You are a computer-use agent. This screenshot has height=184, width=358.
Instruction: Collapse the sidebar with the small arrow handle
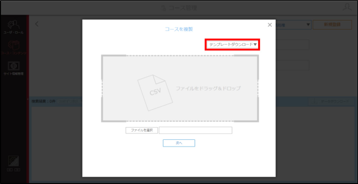tap(28, 99)
